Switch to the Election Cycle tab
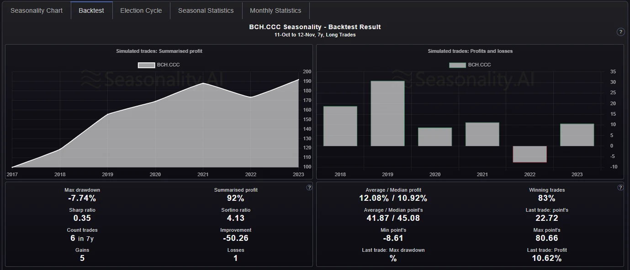 141,10
